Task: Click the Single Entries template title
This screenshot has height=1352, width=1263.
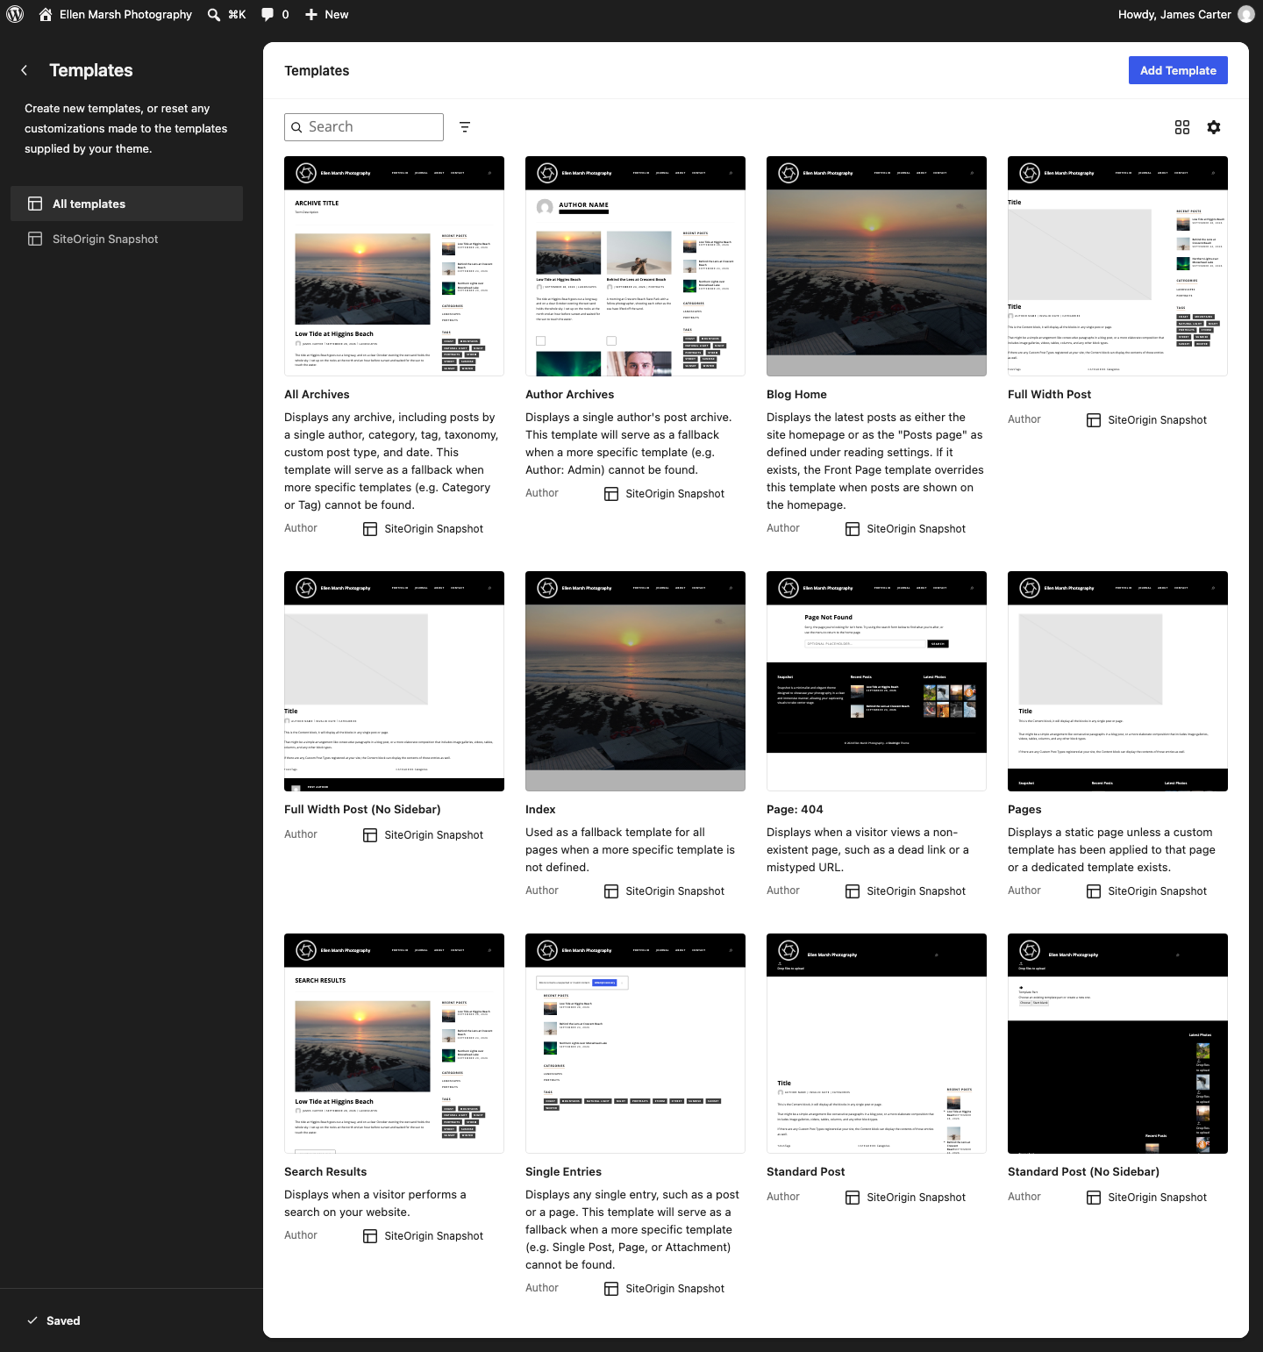Action: 563,1172
